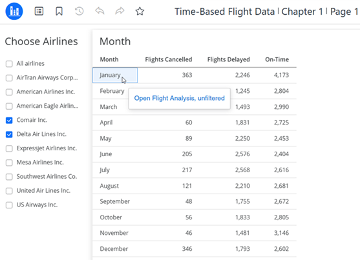Click the Flights Cancelled column header

169,59
